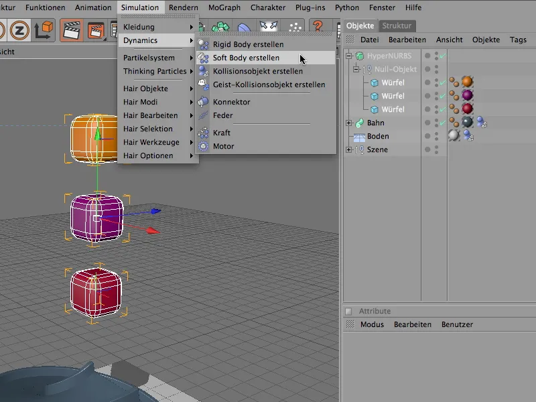Toggle the Bahn green enable checkmark

tap(443, 123)
